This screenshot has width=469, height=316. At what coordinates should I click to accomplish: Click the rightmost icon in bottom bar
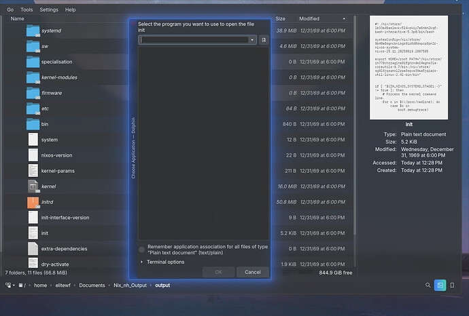tap(452, 285)
